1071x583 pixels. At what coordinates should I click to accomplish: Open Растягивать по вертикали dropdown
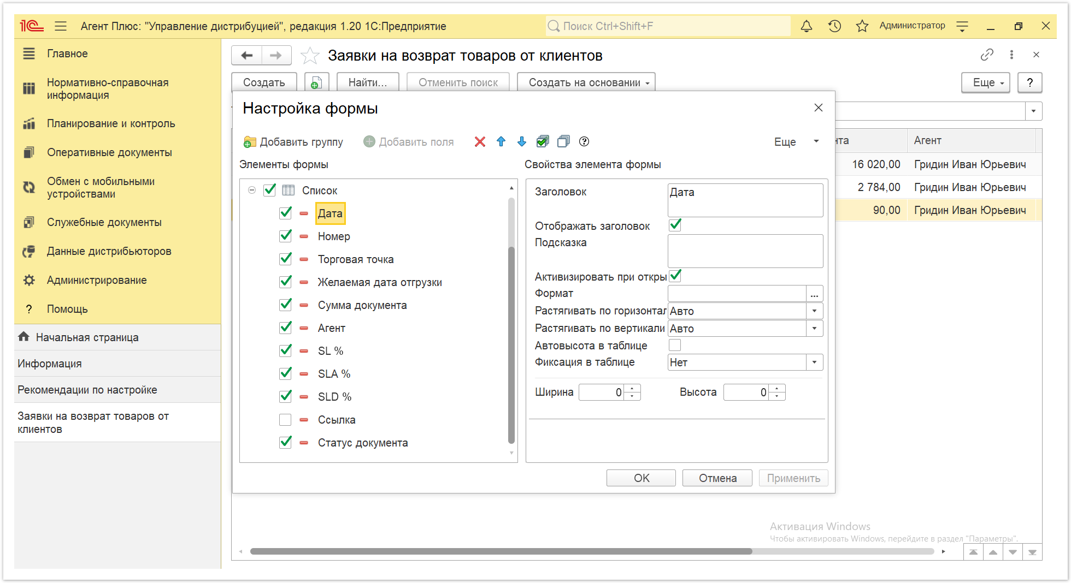tap(814, 329)
